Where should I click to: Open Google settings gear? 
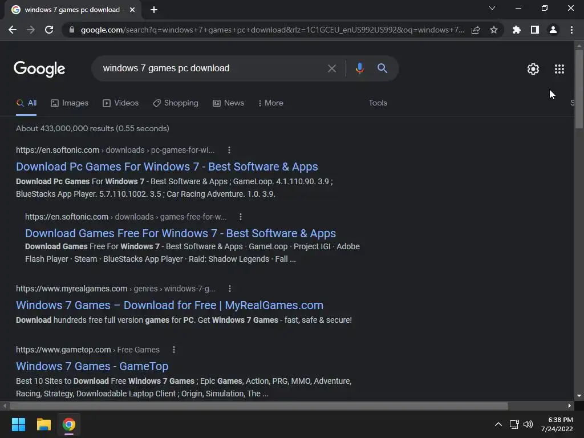click(533, 69)
